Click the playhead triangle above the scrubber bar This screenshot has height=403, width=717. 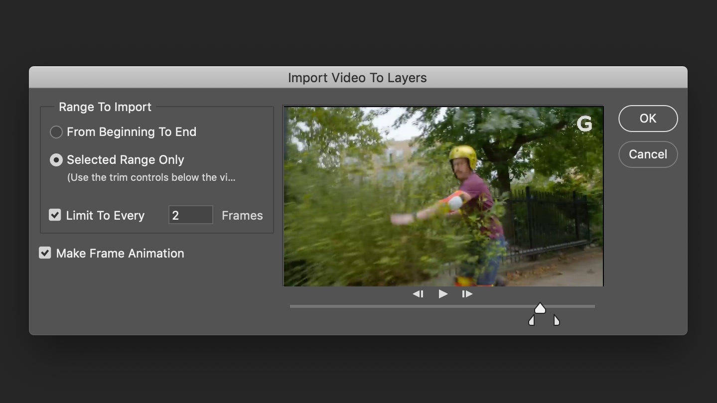[540, 309]
